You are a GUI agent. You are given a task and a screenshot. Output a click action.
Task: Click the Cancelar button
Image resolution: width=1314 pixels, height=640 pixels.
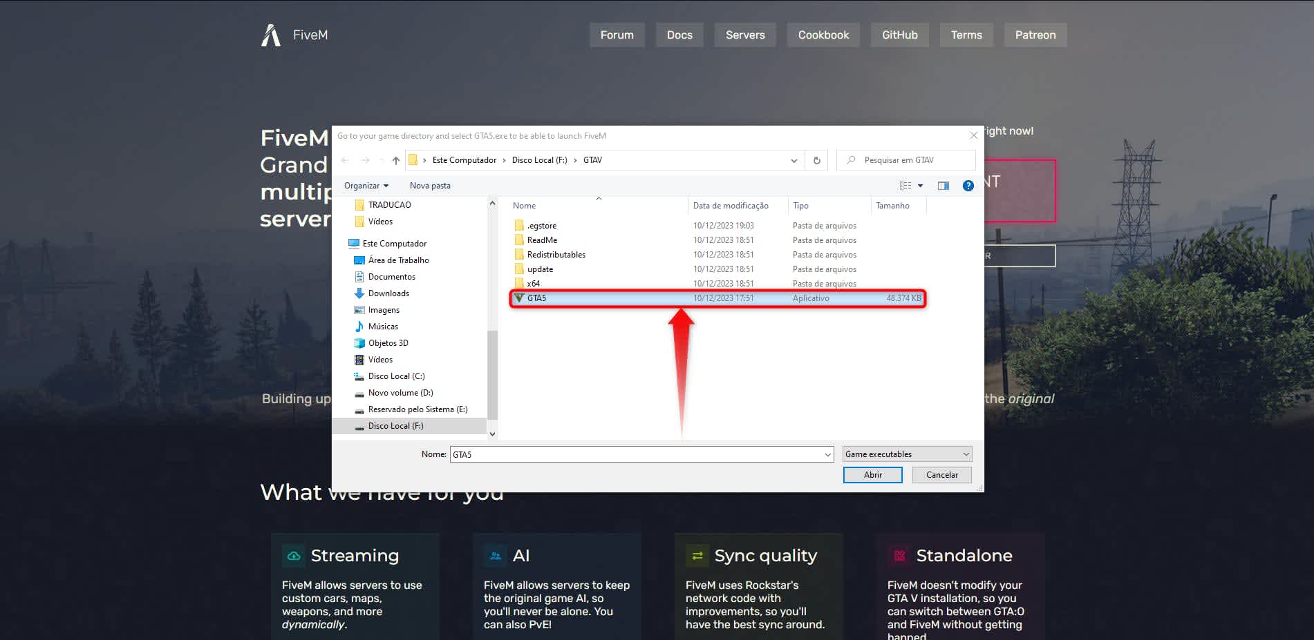point(941,475)
